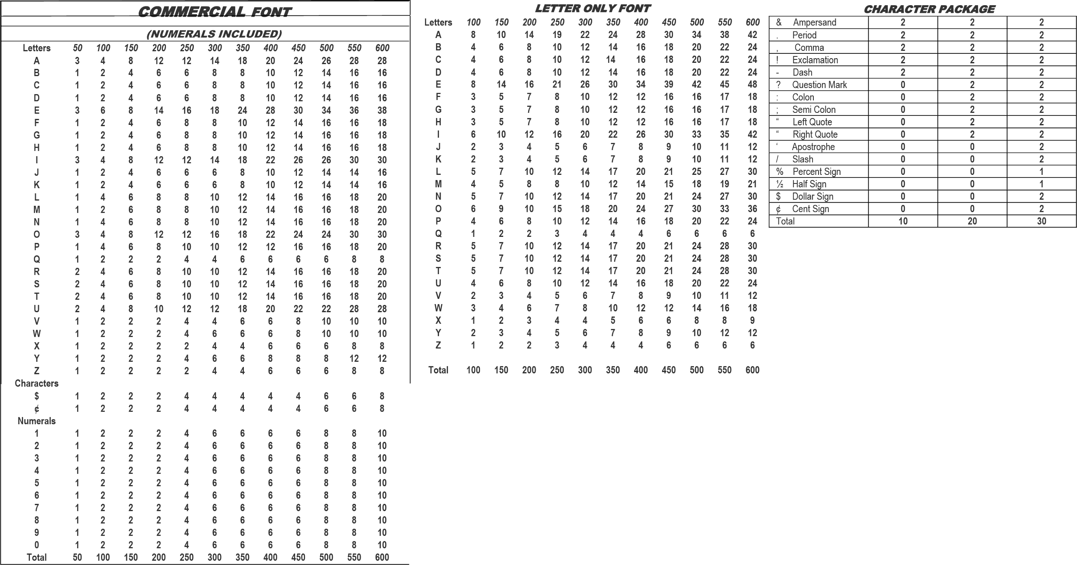Click the percent symbol next to Percent Sign
Screen dimensions: 1077x565
(x=779, y=171)
